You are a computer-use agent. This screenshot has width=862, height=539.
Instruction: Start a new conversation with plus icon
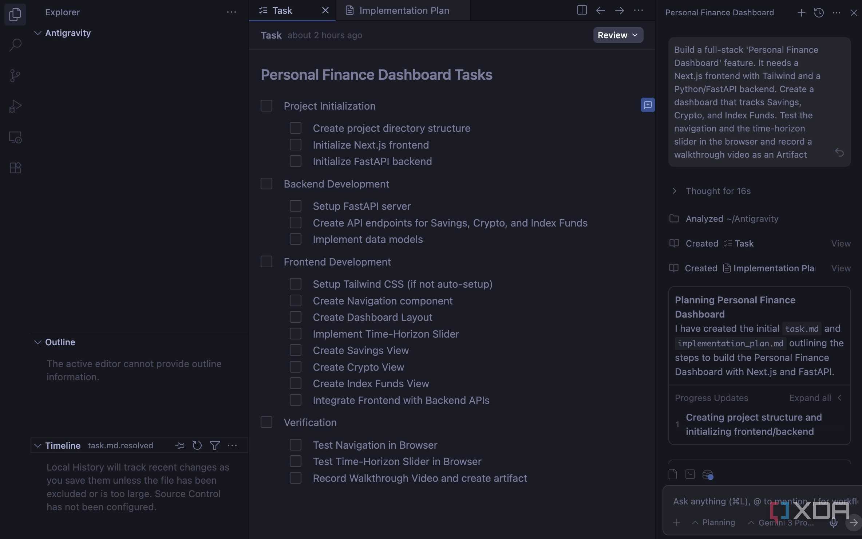point(801,13)
